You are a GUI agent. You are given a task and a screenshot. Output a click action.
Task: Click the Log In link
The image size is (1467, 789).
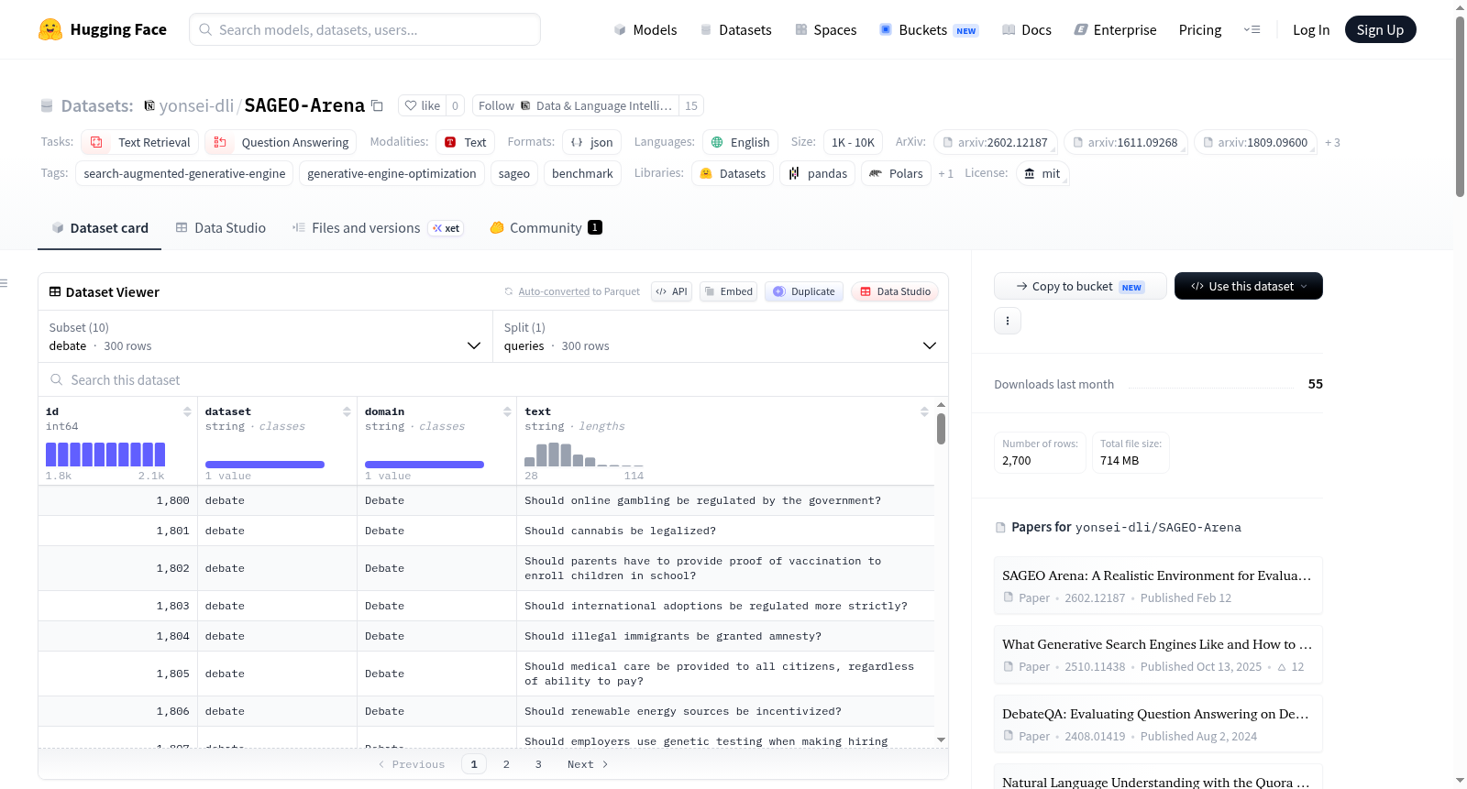point(1311,29)
